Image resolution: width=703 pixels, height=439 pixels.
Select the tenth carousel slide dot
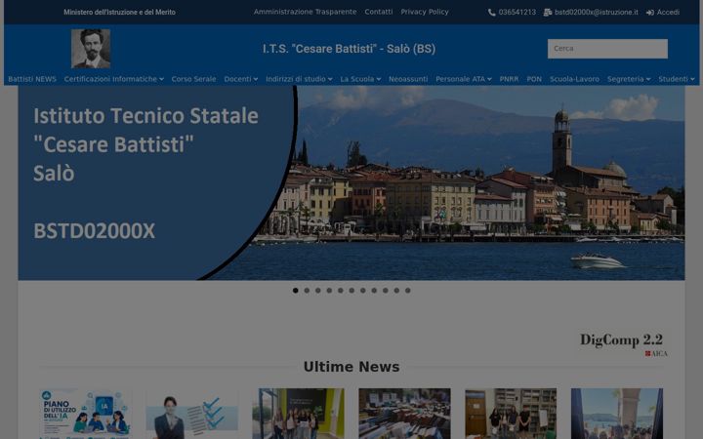click(x=396, y=291)
